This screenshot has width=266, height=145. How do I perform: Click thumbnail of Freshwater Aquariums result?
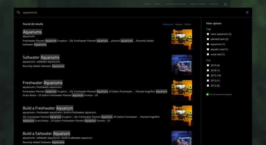pos(182,90)
